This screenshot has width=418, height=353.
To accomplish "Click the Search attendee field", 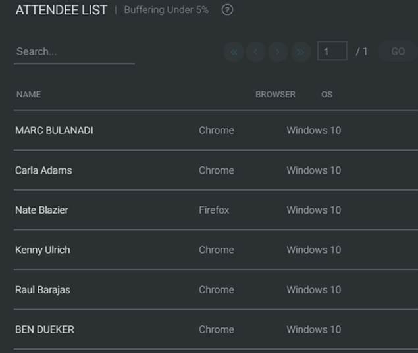I will 74,53.
